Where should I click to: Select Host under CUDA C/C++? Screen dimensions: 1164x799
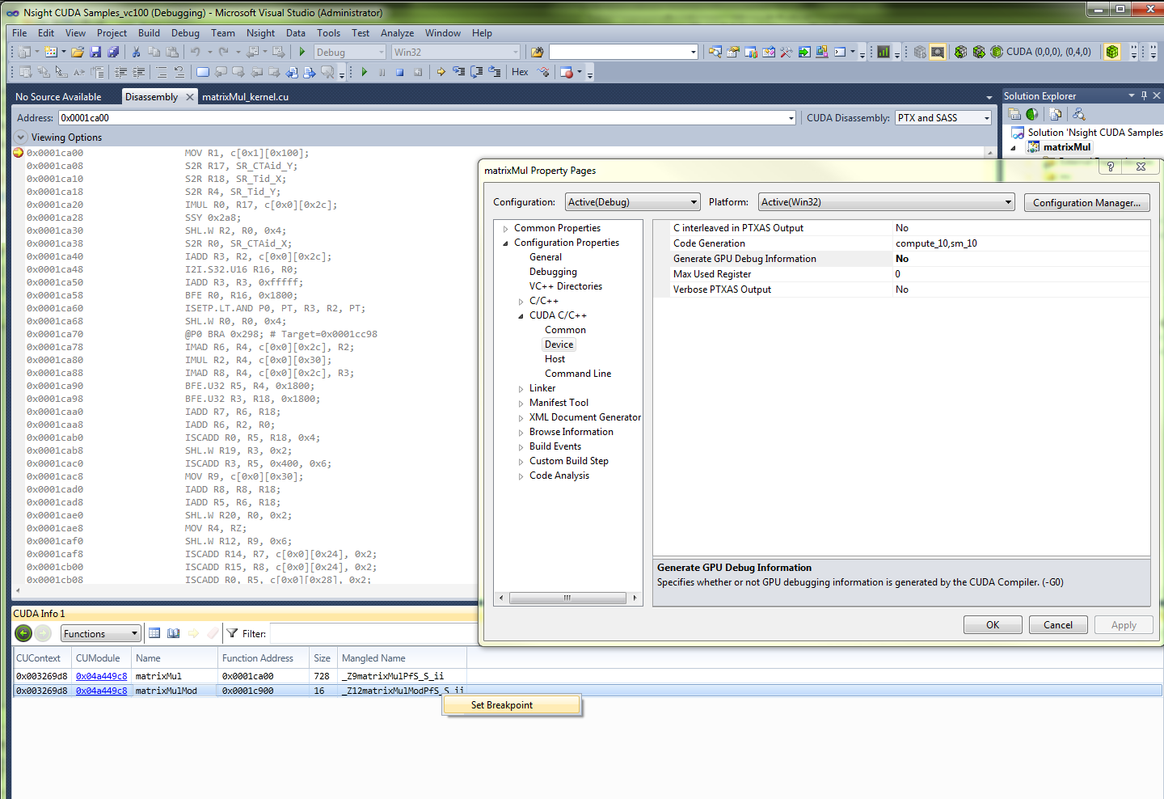point(555,359)
